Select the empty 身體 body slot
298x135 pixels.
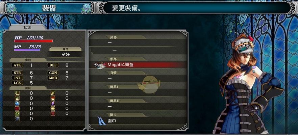(138, 78)
